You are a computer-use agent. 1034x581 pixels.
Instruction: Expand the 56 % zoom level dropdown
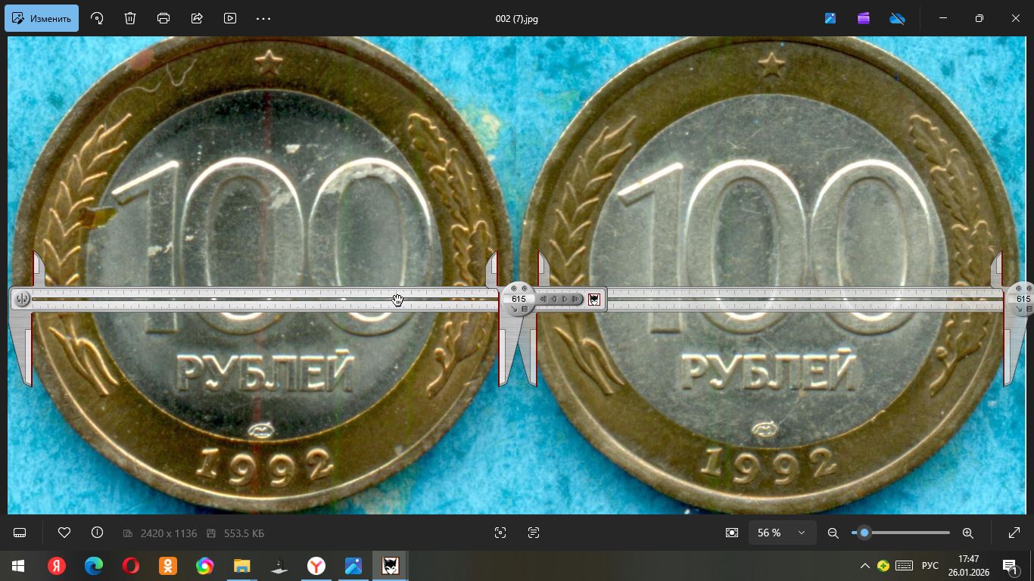(x=782, y=533)
